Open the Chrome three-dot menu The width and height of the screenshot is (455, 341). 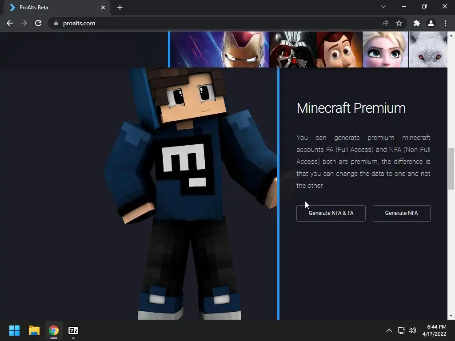point(445,23)
